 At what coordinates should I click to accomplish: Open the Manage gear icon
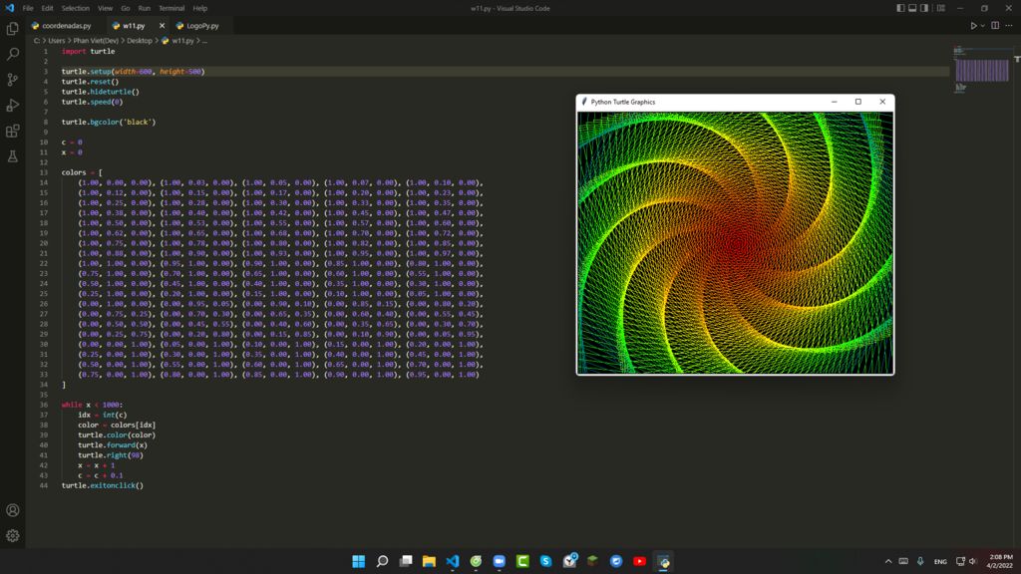coord(12,535)
